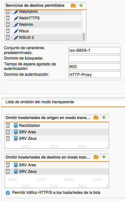125x201 pixels.
Task: Edit the authentication timeout field showing 900
Action: [x=94, y=67]
